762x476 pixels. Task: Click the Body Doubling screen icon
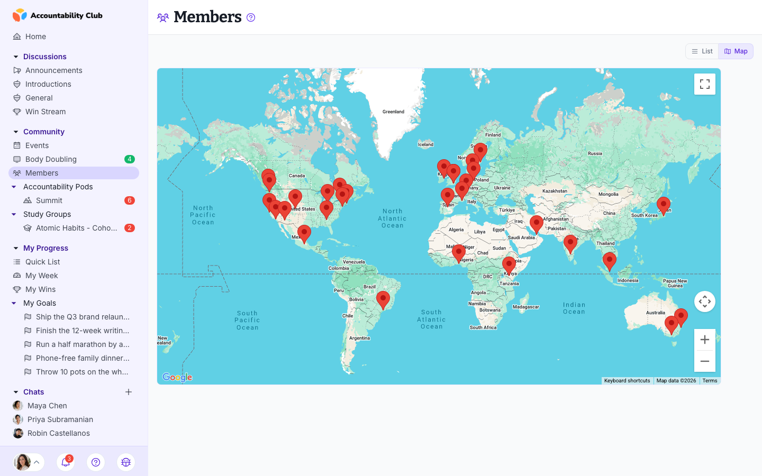tap(17, 159)
